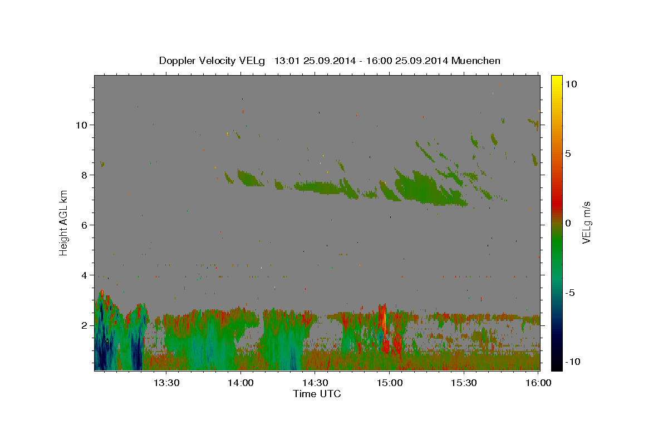Click the bright yellow-red updraft streak near 15:00
Image resolution: width=668 pixels, height=445 pixels.
click(x=384, y=322)
